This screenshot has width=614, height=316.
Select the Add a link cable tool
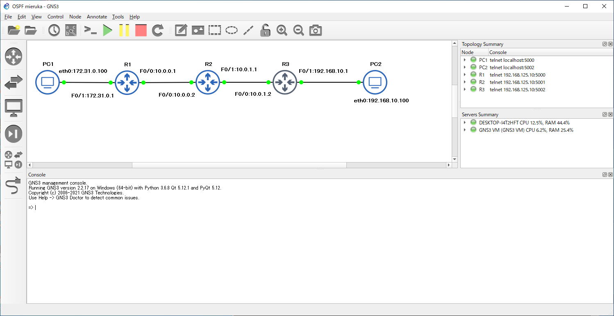(14, 185)
